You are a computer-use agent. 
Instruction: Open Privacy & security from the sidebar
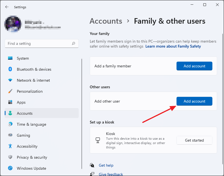31,157
